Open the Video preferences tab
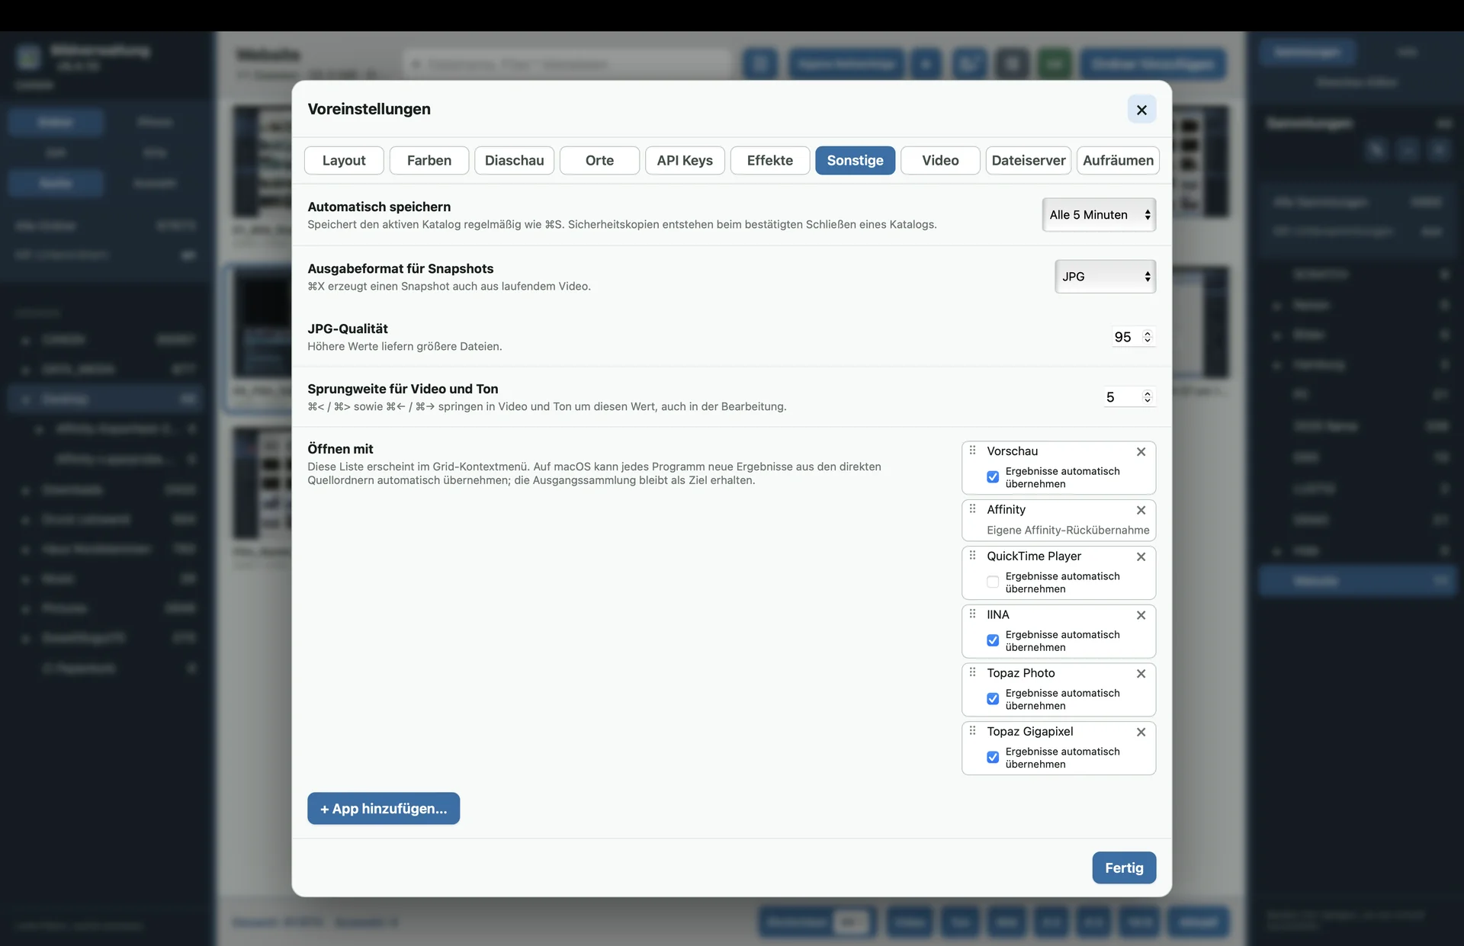 pyautogui.click(x=940, y=160)
